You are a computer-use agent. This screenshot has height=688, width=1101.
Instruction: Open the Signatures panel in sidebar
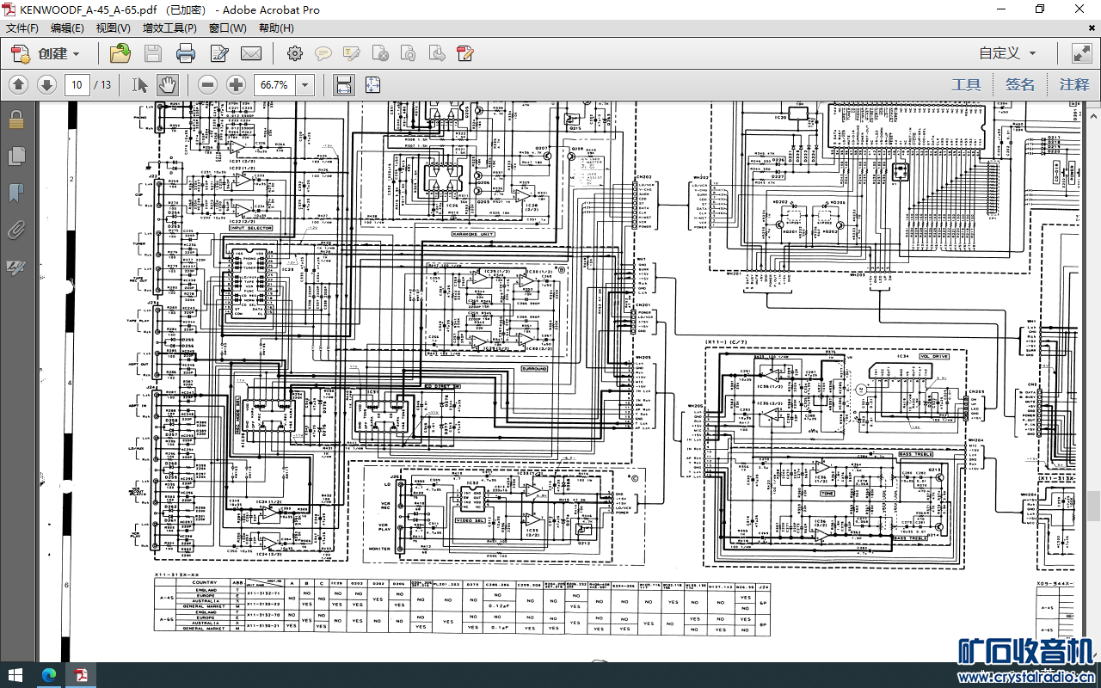pyautogui.click(x=15, y=267)
